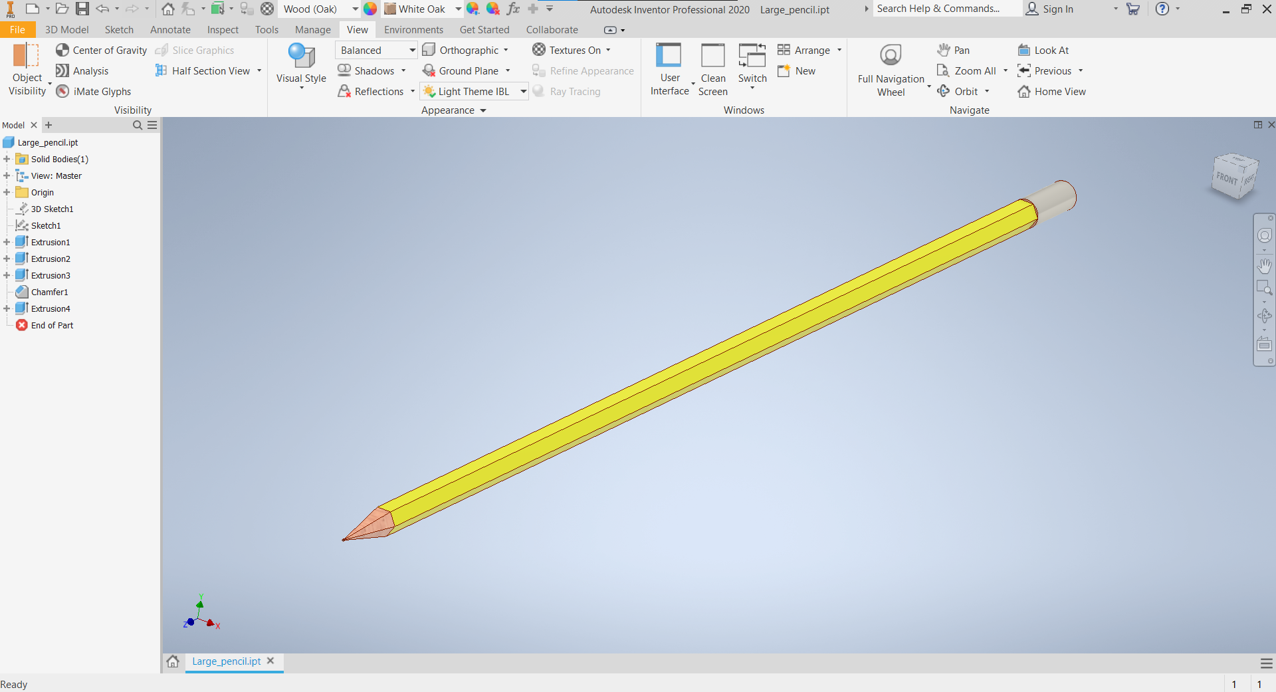Click the Analysis icon
Image resolution: width=1276 pixels, height=692 pixels.
click(62, 70)
